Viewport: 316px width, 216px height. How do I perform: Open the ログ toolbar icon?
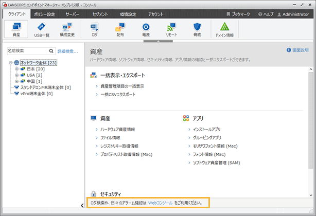click(x=95, y=29)
